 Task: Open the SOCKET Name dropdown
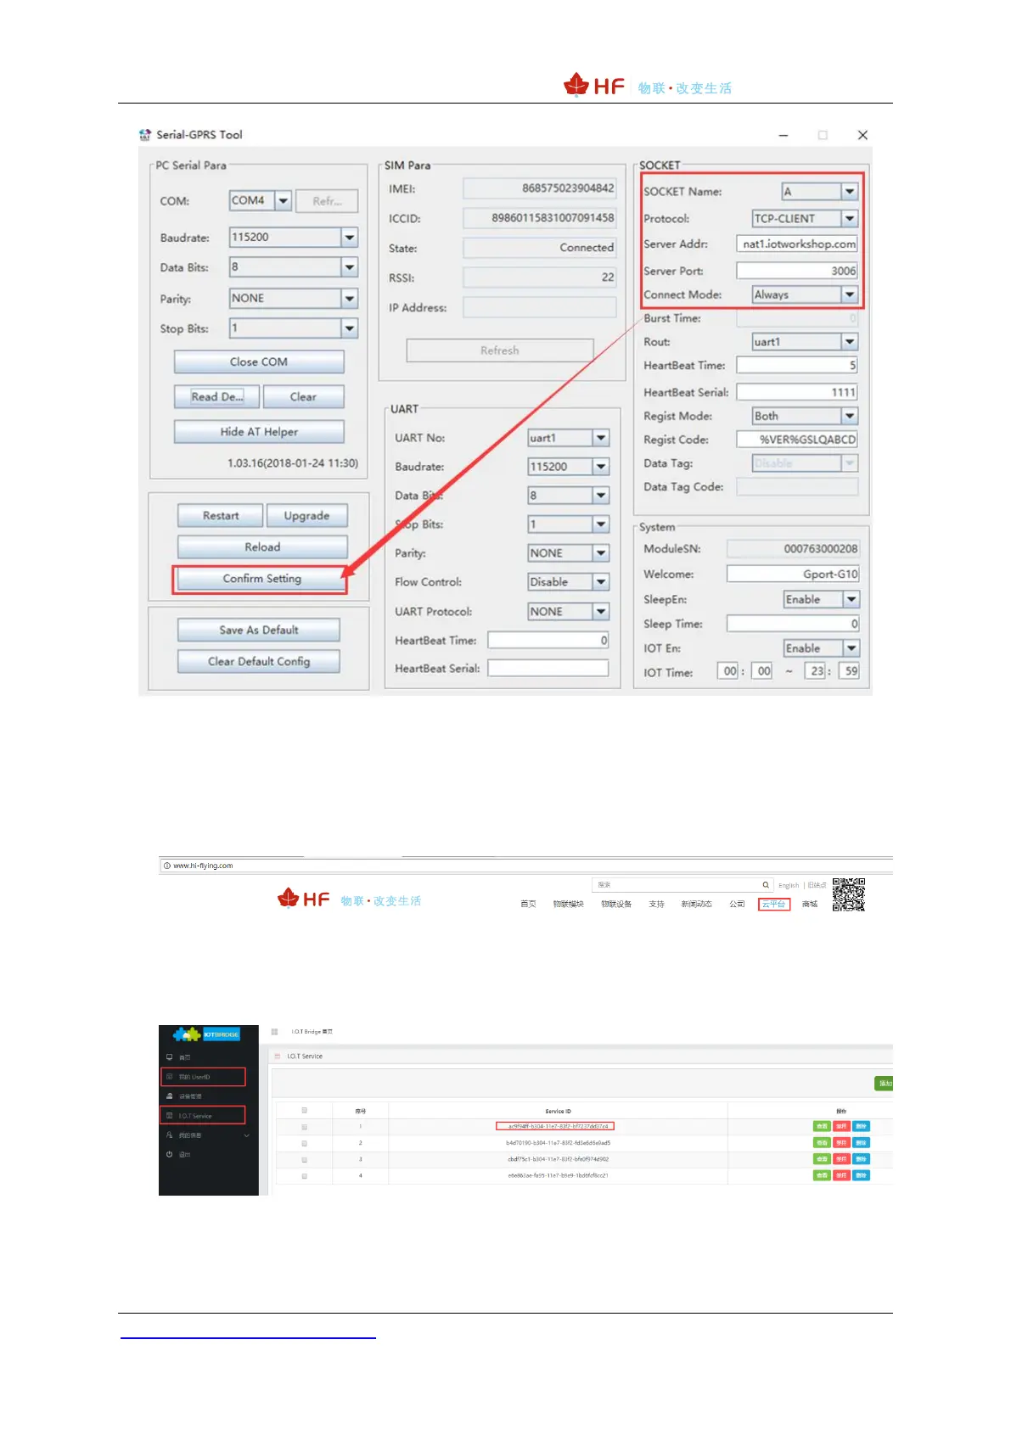point(850,192)
